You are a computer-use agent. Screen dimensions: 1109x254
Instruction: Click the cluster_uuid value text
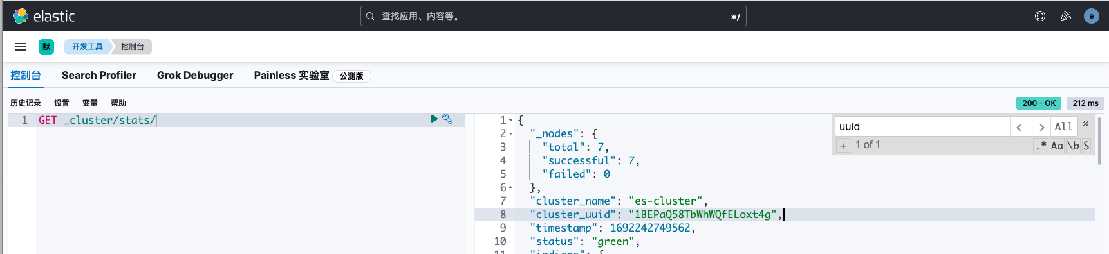(703, 215)
